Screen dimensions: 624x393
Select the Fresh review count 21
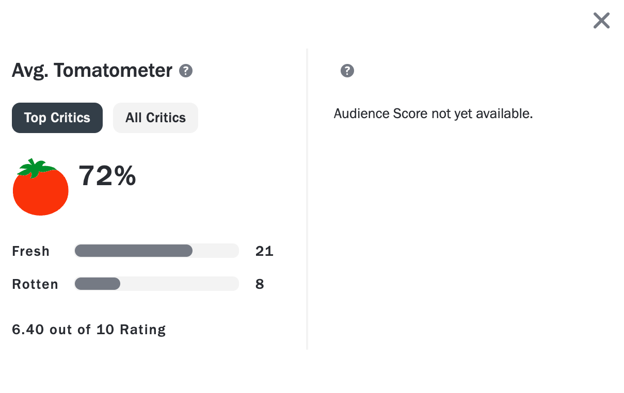tap(264, 251)
